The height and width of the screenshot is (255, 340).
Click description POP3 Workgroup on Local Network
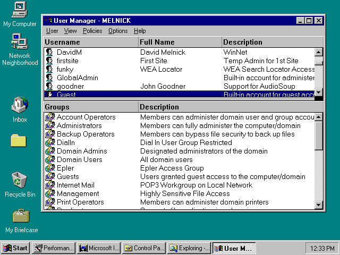coord(196,185)
